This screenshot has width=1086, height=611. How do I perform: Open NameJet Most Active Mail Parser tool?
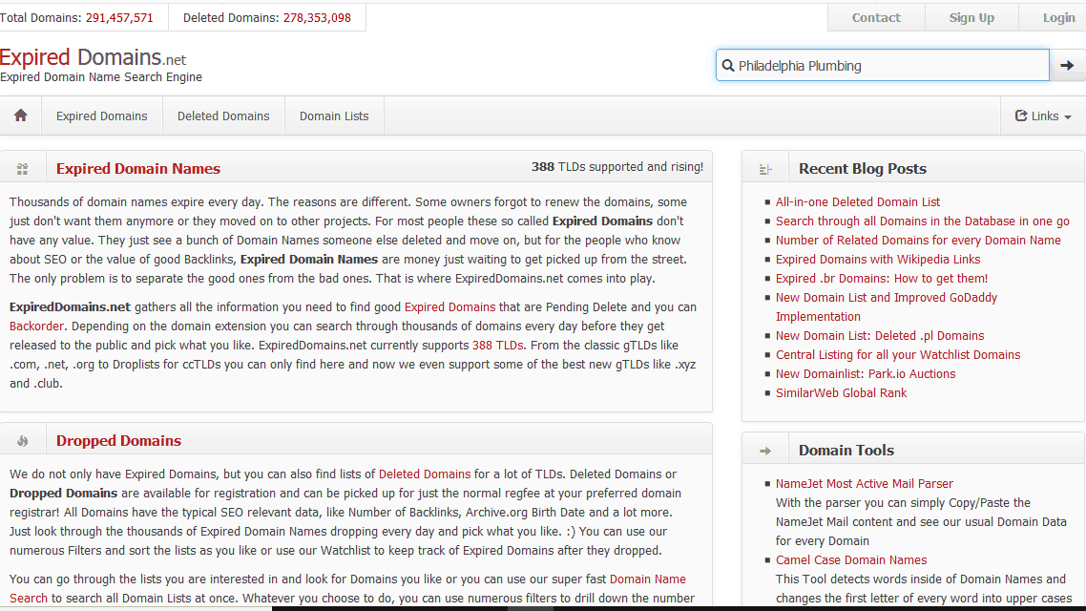864,483
